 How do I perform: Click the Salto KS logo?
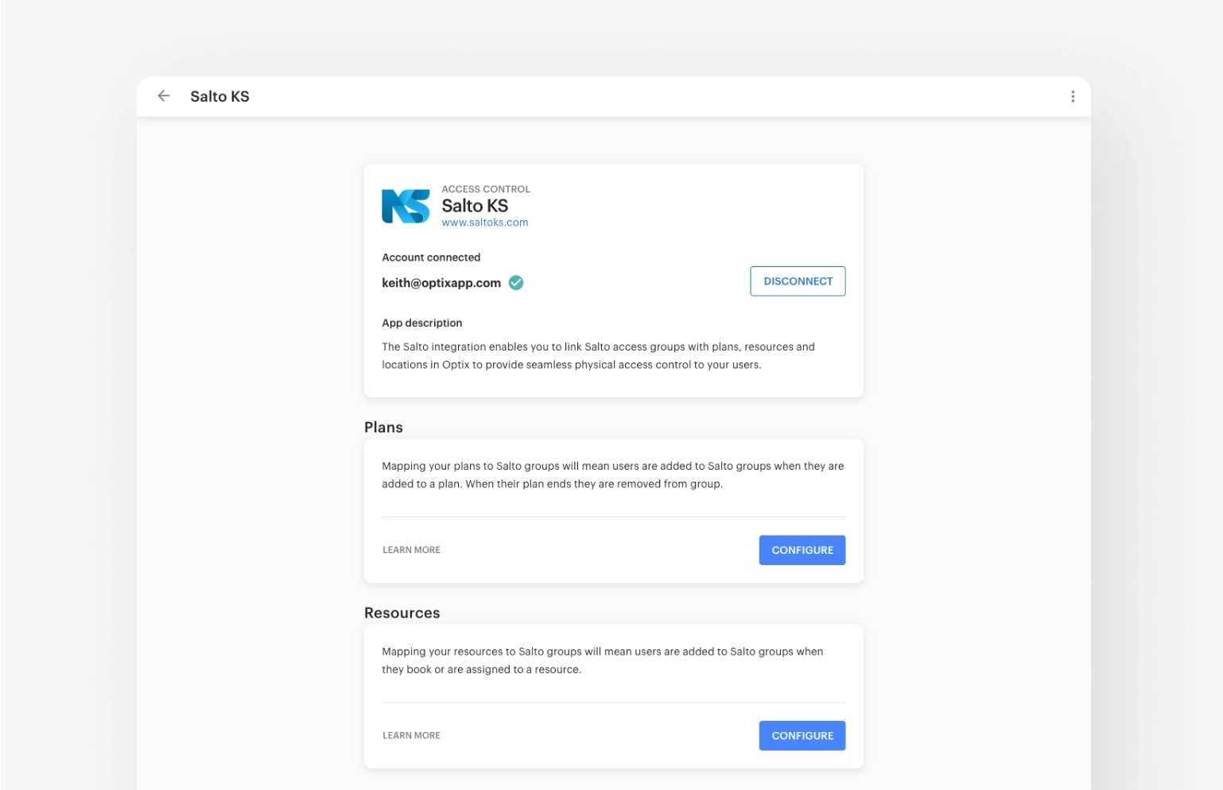pos(406,207)
